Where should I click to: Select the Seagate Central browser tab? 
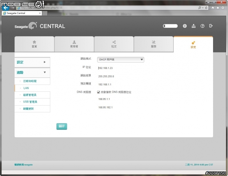point(22,13)
